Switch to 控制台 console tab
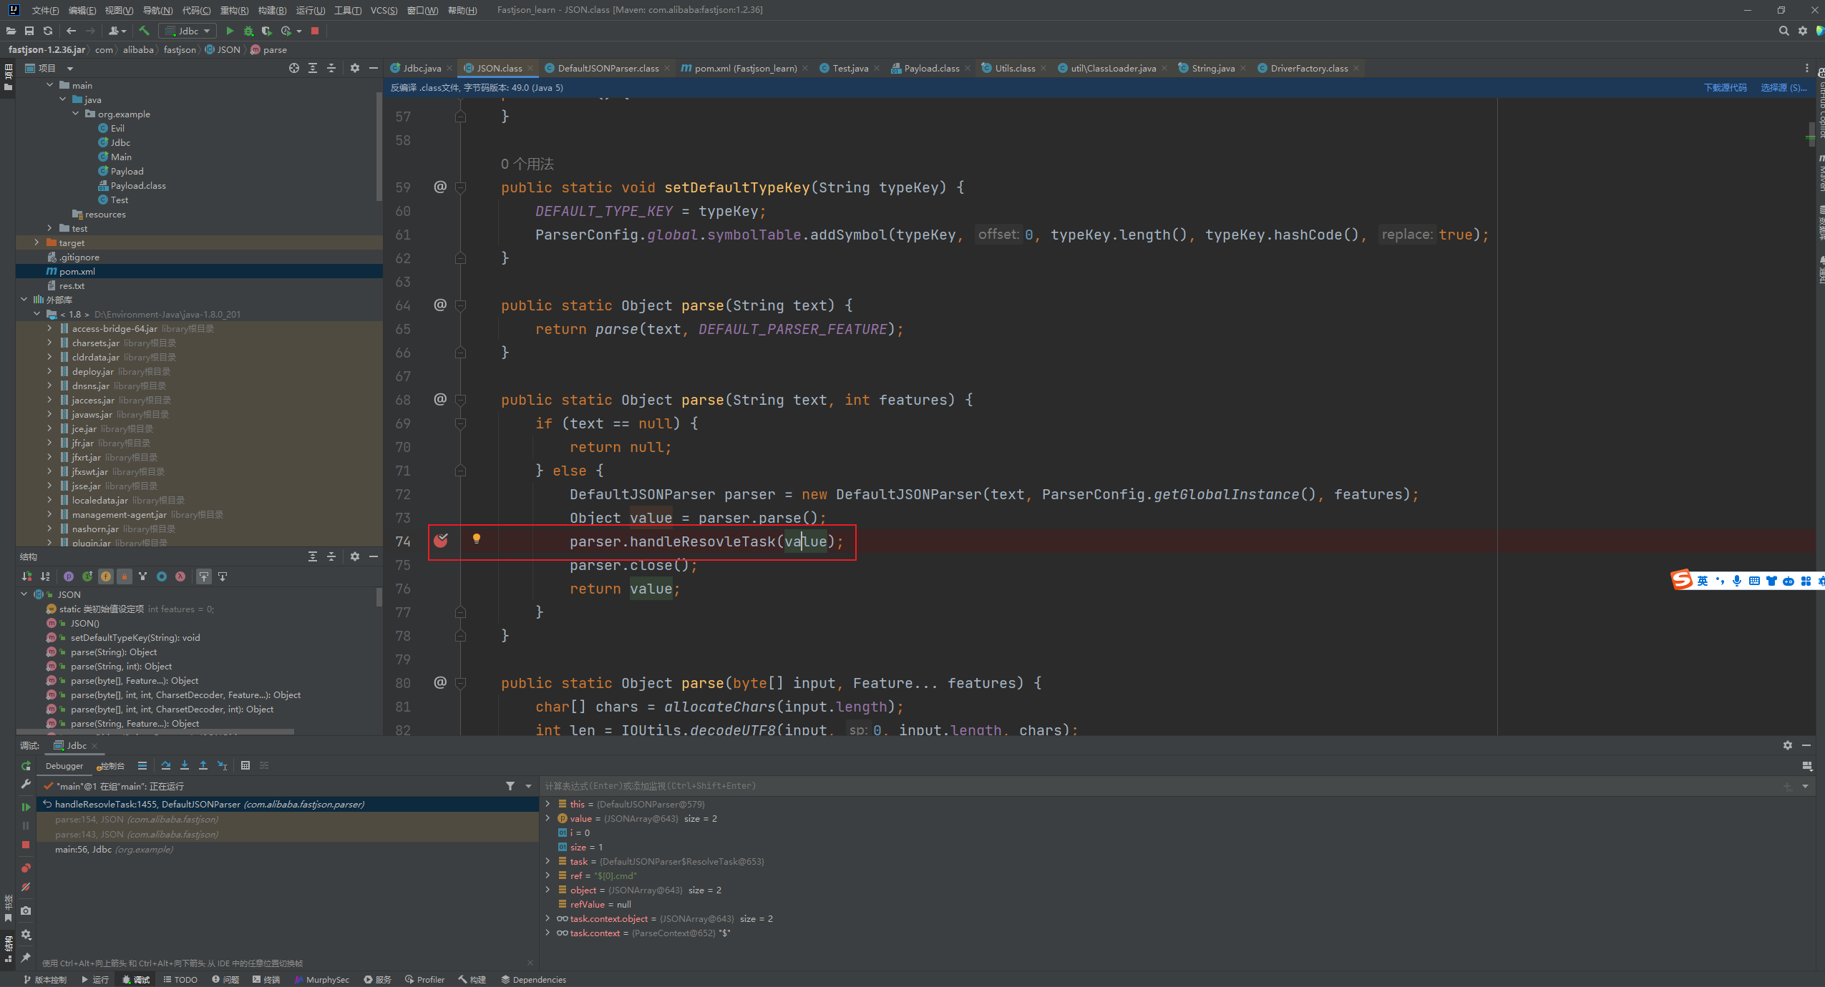The height and width of the screenshot is (987, 1825). click(112, 766)
